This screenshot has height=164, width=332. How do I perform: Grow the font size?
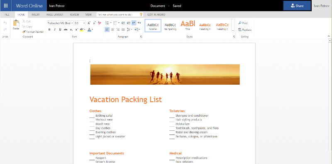(89, 23)
